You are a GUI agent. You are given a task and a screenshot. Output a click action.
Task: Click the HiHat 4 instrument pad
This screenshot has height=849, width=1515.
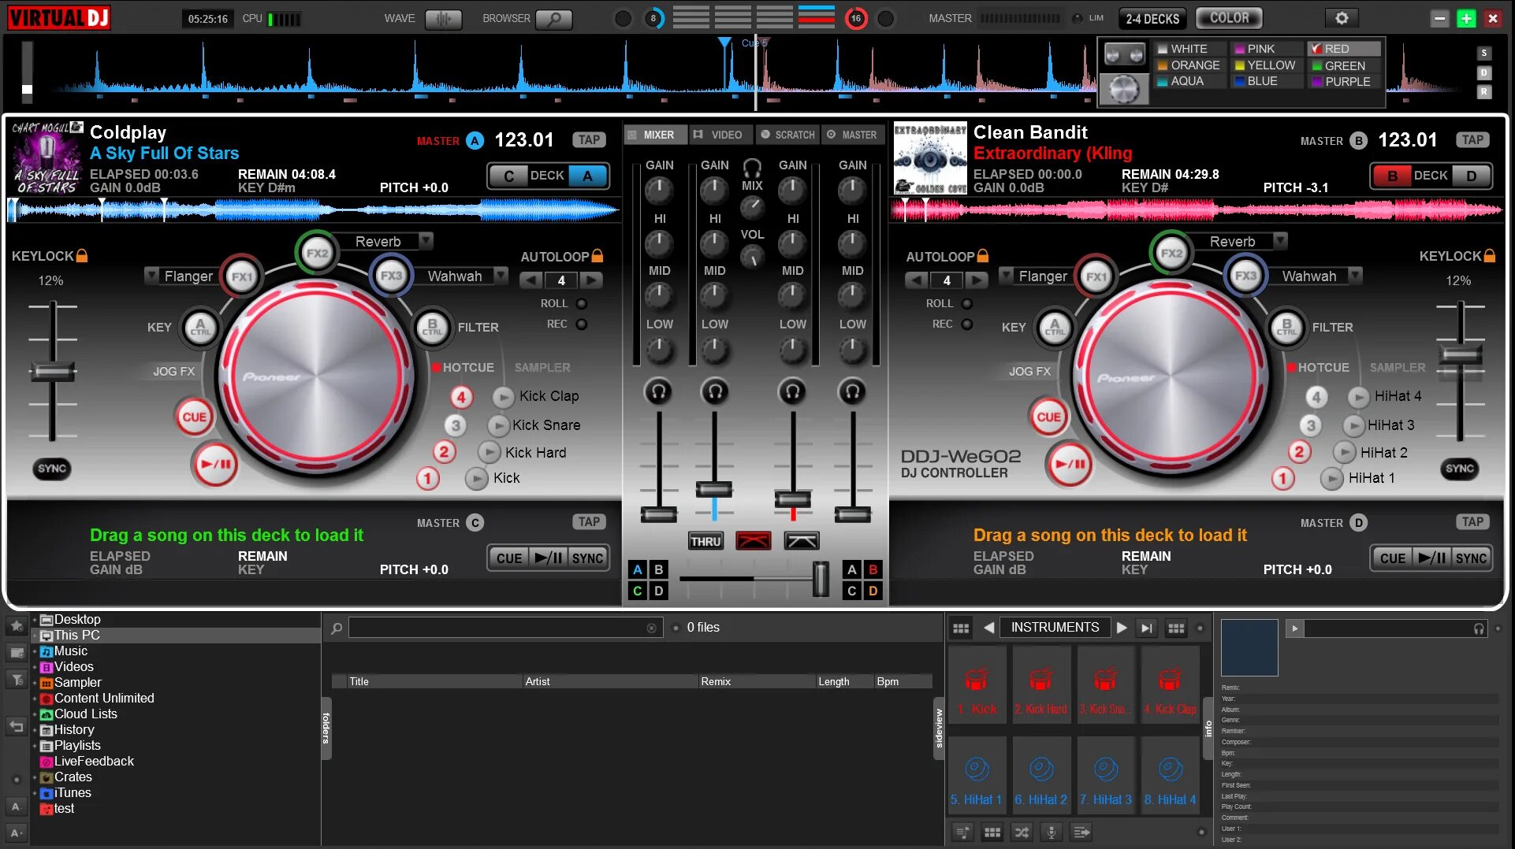tap(1171, 774)
